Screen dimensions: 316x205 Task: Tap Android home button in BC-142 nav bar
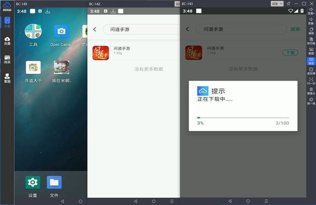click(x=153, y=201)
